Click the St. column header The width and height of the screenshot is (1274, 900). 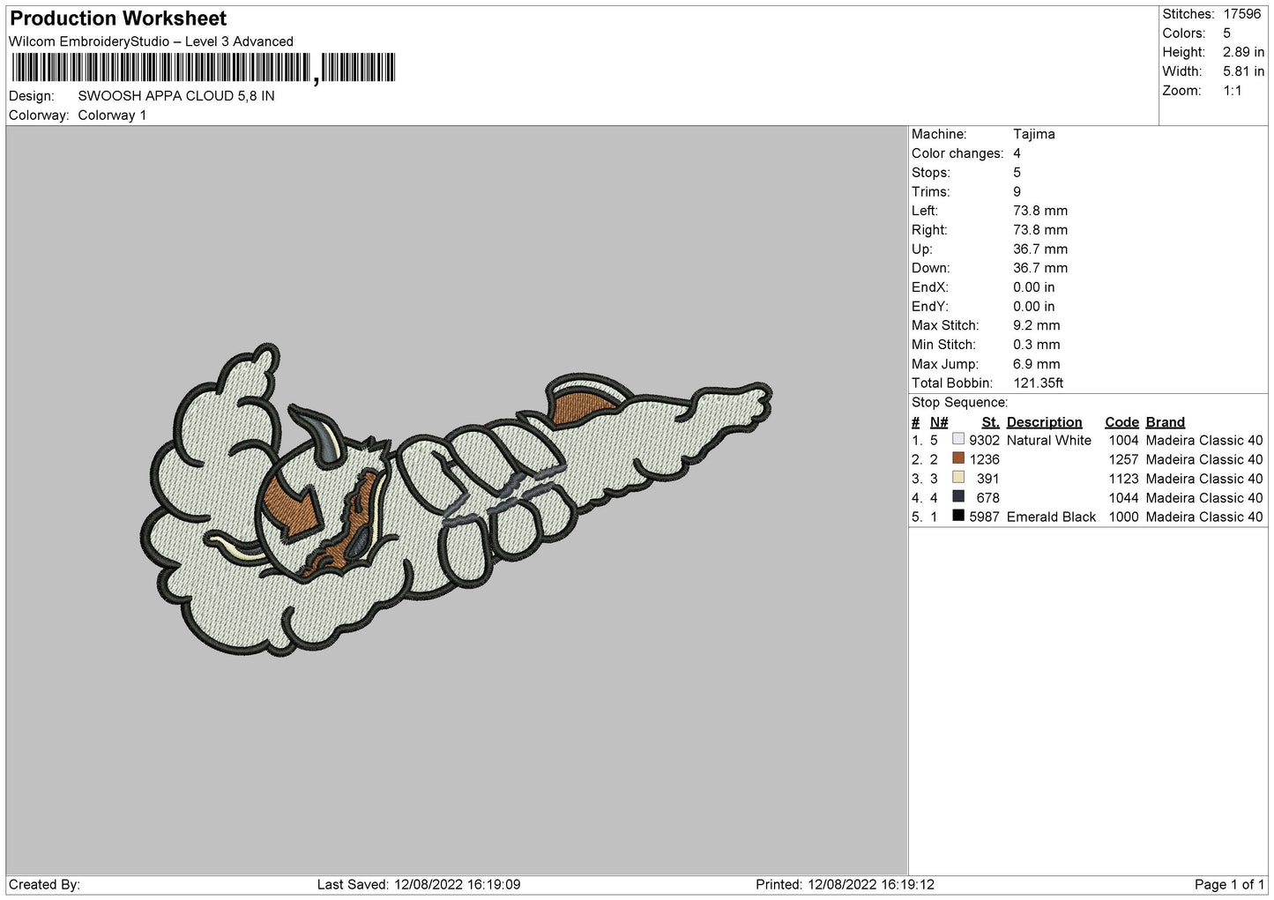[990, 422]
